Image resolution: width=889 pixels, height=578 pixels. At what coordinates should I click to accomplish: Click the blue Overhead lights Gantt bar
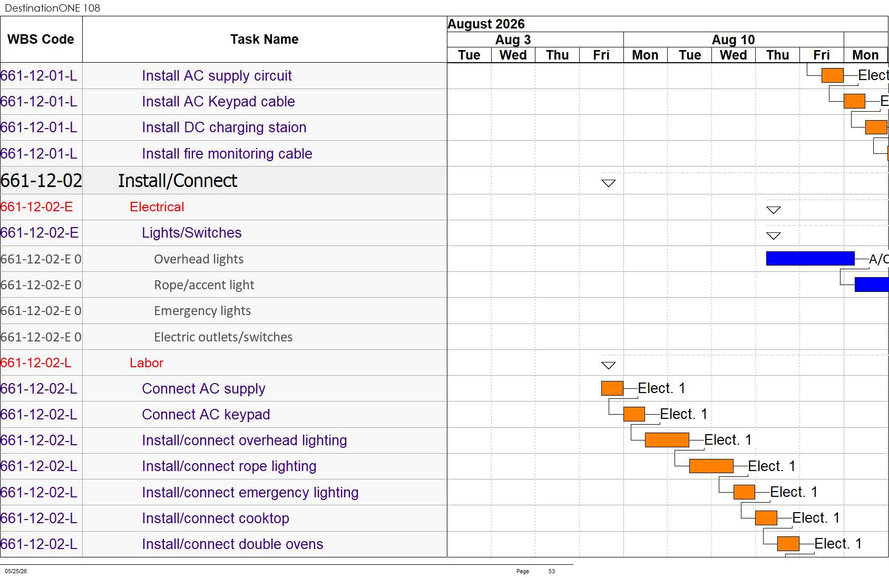810,259
